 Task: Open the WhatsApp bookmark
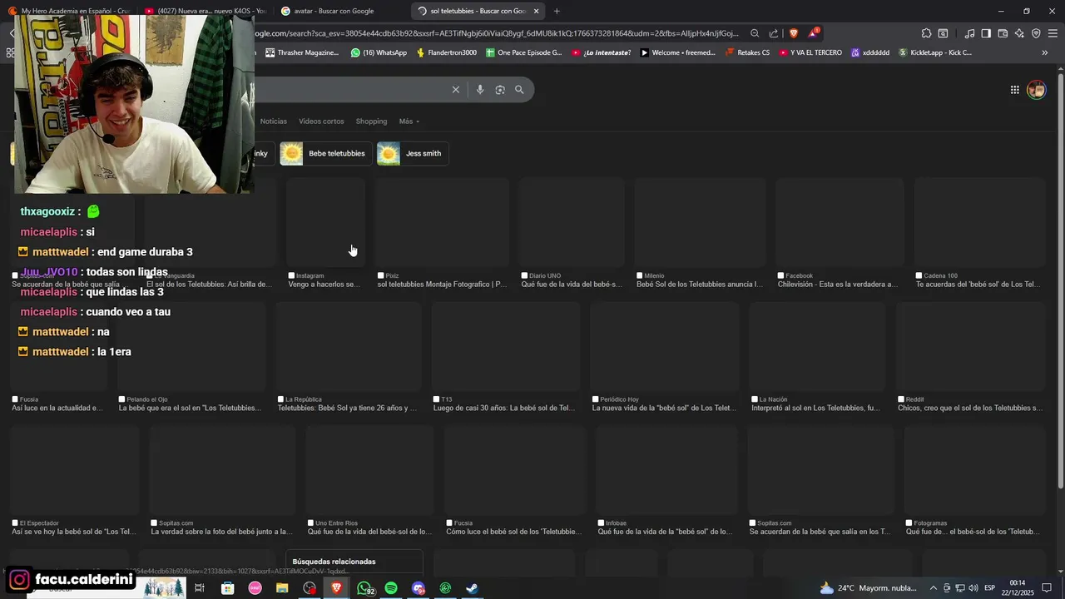coord(379,52)
